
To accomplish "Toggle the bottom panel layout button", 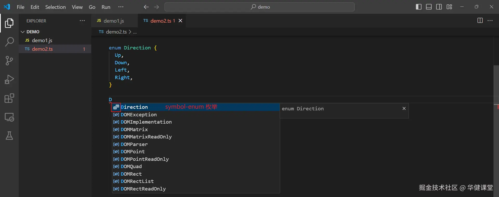I will click(x=429, y=7).
